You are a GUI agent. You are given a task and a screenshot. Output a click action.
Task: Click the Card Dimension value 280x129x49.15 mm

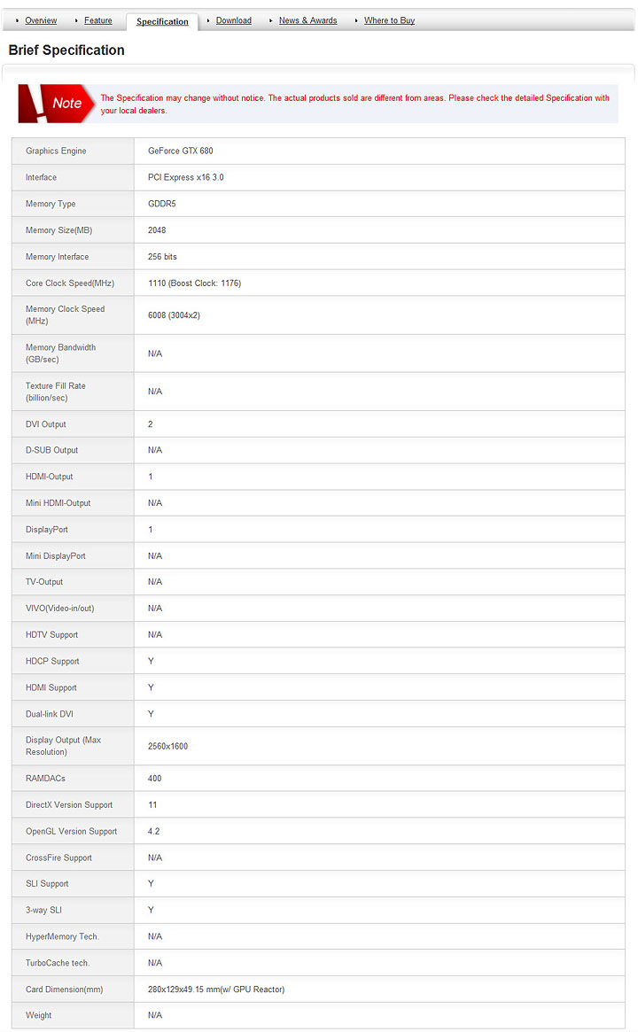point(216,989)
